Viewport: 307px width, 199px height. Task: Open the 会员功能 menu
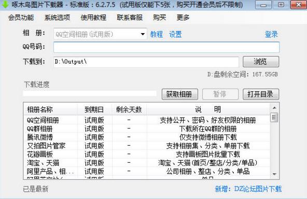coord(21,18)
